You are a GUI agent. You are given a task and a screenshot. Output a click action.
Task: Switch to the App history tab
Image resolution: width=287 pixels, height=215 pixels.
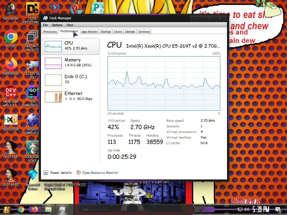tap(89, 32)
